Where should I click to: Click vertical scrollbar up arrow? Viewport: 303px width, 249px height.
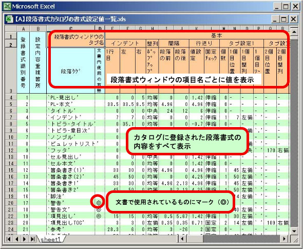294,31
